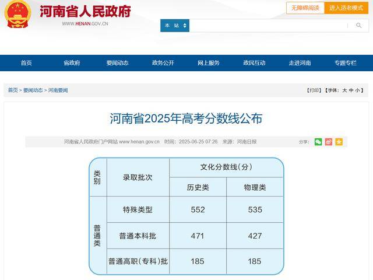Click the 录取批次 table header
The width and height of the screenshot is (373, 280).
138,177
